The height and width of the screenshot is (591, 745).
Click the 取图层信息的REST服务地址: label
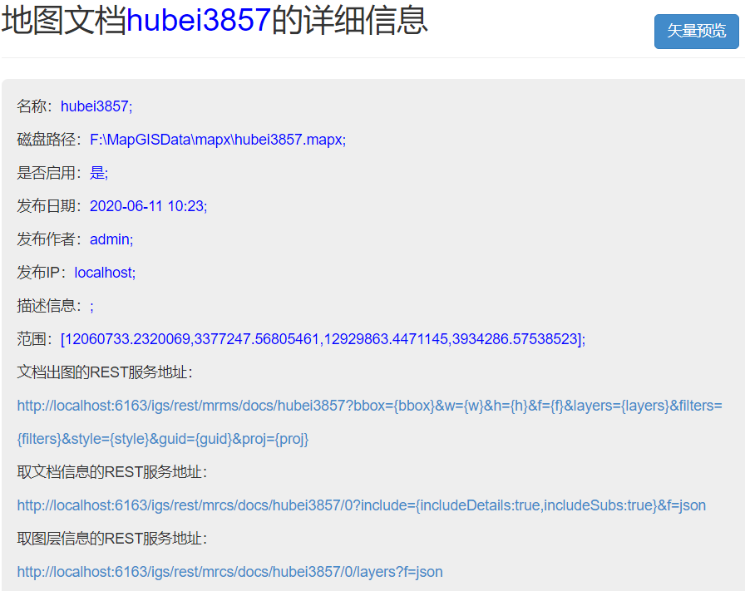pyautogui.click(x=112, y=539)
